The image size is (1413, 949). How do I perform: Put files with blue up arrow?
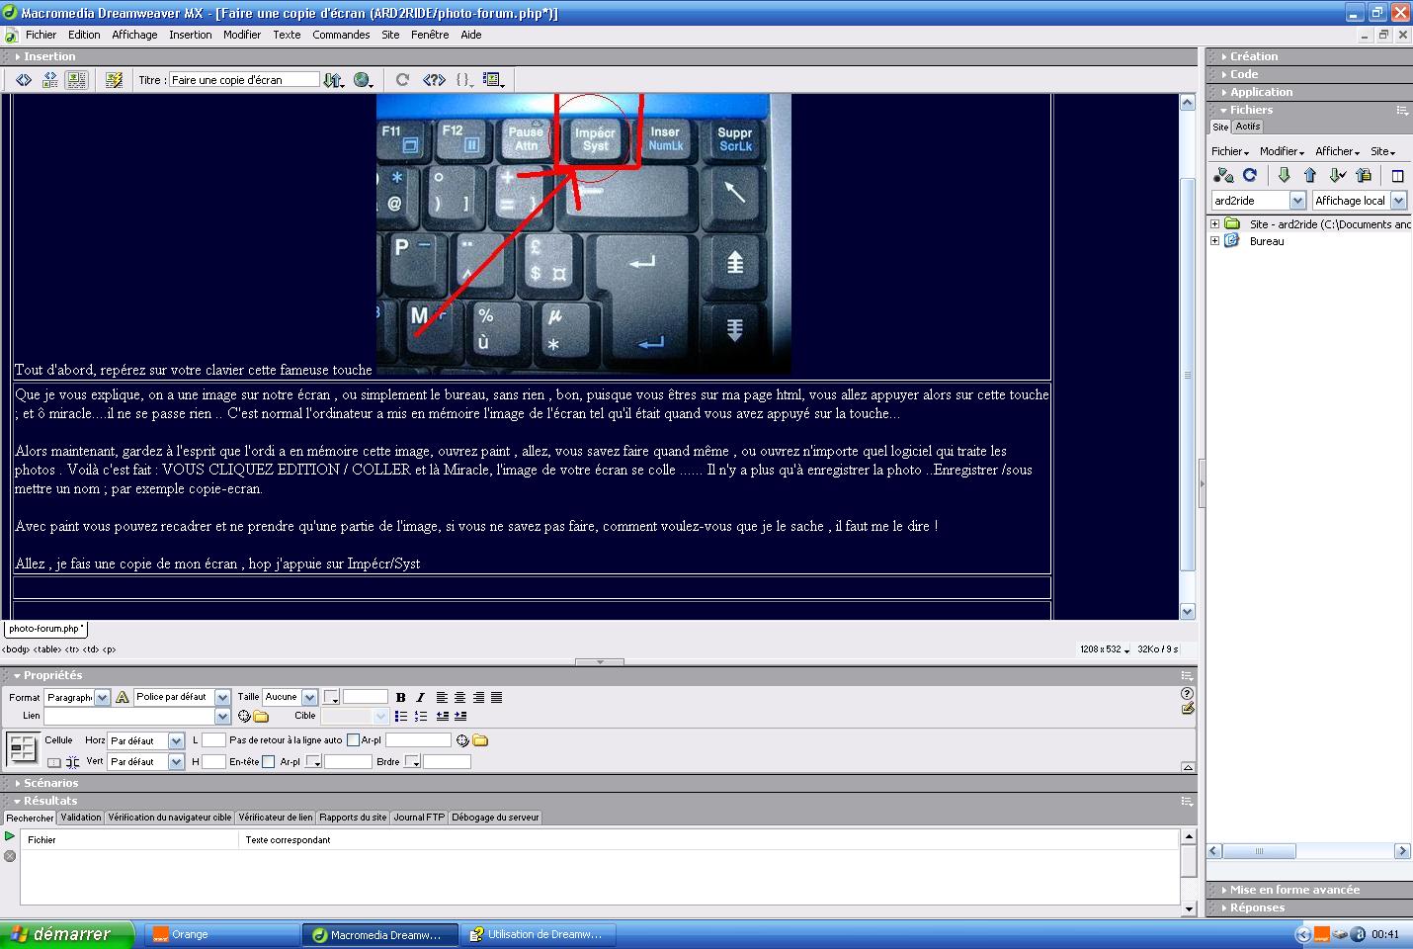point(1310,175)
